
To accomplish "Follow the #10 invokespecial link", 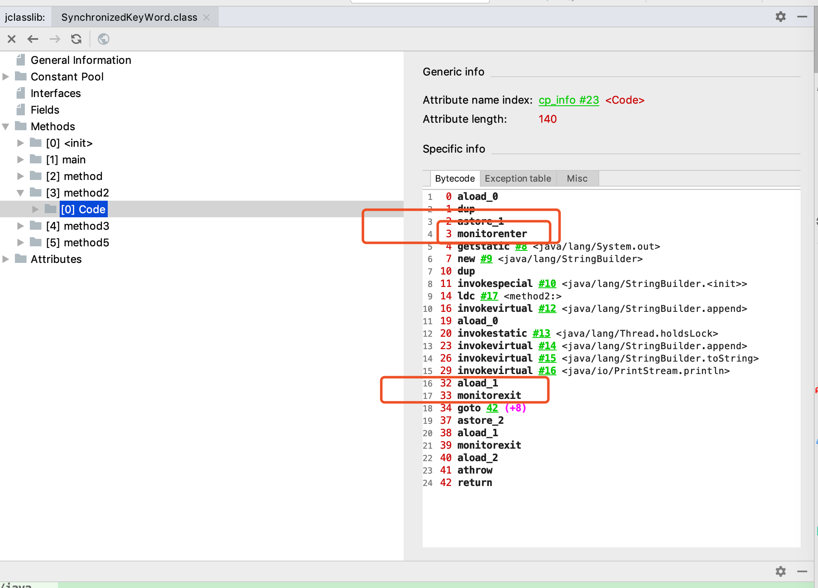I will click(547, 284).
